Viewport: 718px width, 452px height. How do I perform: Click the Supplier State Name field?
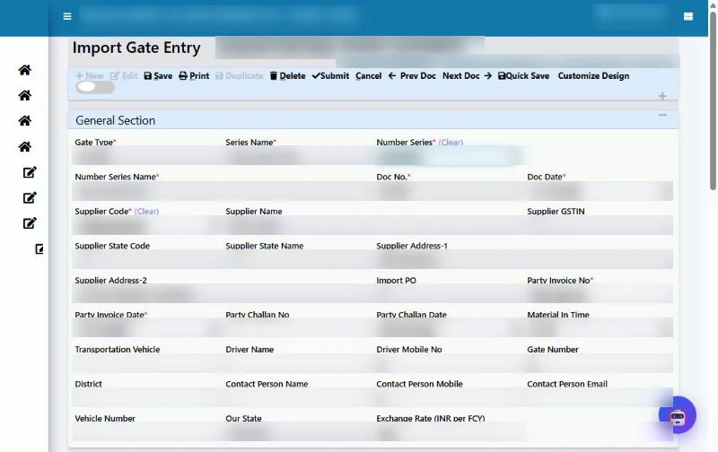click(298, 260)
